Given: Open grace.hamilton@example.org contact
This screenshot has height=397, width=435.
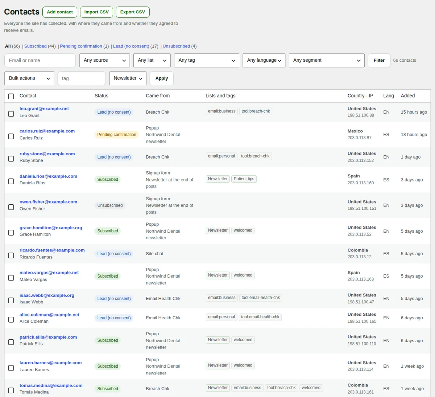Looking at the screenshot, I should pos(51,228).
